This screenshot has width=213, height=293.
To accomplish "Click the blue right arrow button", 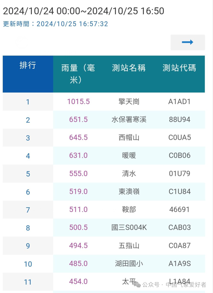I will (x=187, y=42).
